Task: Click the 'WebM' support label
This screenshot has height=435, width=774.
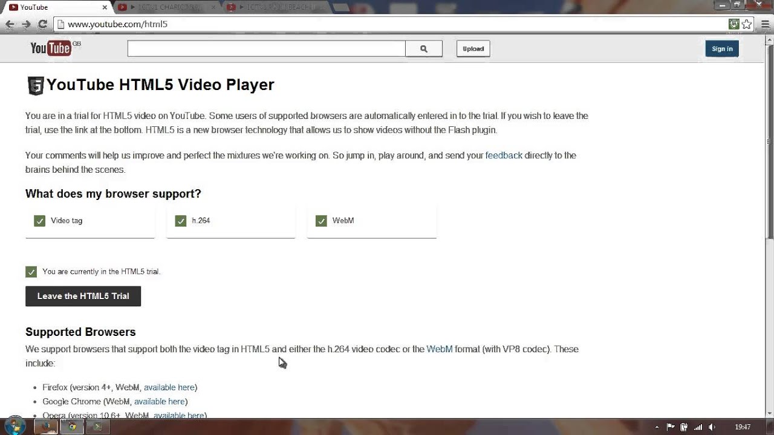Action: (x=343, y=221)
